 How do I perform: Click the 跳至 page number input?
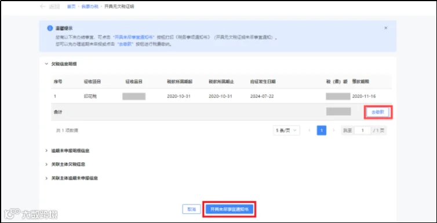pos(363,130)
